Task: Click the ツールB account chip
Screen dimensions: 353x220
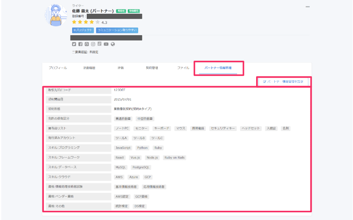Action: (x=139, y=138)
